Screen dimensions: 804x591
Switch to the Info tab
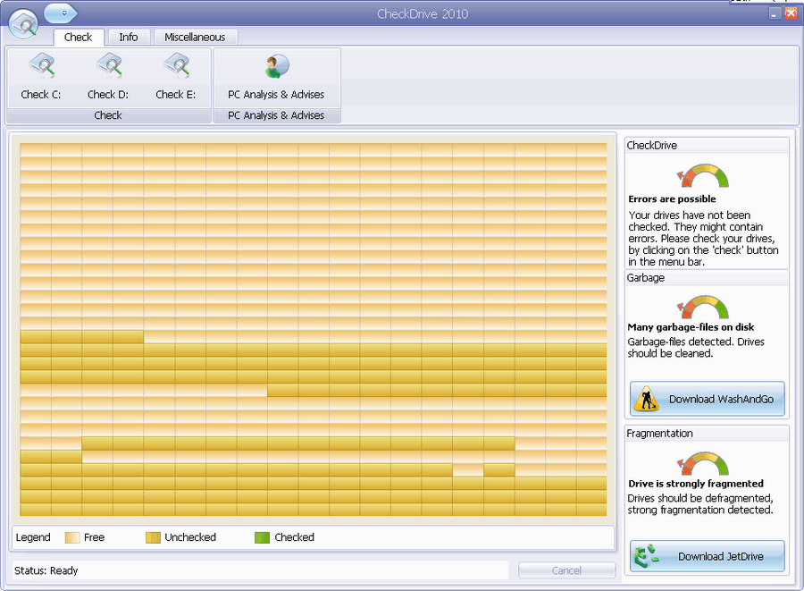tap(128, 37)
